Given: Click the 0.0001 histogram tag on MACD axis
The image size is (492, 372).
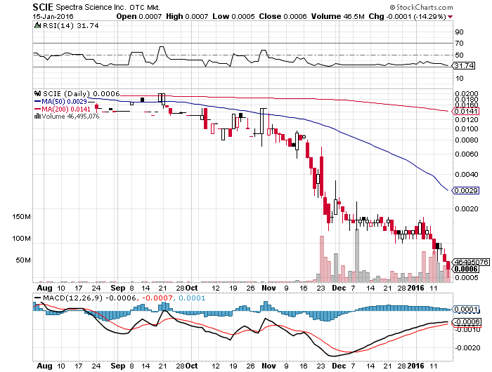Looking at the screenshot, I should pyautogui.click(x=466, y=310).
